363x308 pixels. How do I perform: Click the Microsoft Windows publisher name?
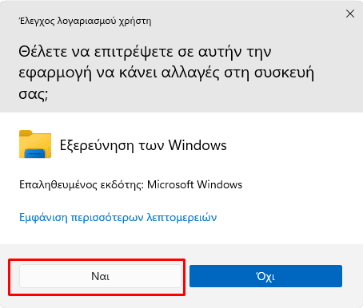tap(194, 184)
